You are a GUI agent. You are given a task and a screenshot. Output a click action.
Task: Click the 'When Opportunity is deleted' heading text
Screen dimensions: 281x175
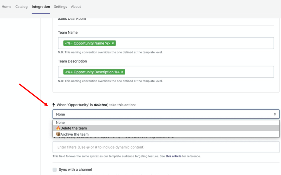click(96, 105)
